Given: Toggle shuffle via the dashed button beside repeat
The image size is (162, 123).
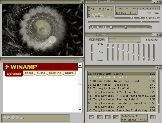Looking at the screenshot, I should coord(137,27).
